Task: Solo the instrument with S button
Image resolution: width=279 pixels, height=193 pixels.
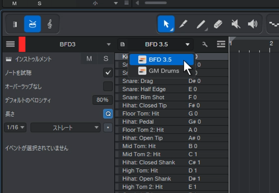Action: pos(106,59)
